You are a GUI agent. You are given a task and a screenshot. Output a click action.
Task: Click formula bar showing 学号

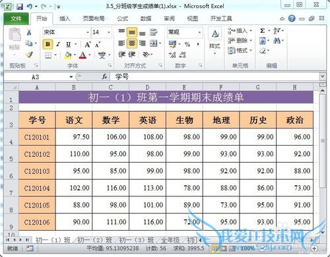(214, 76)
